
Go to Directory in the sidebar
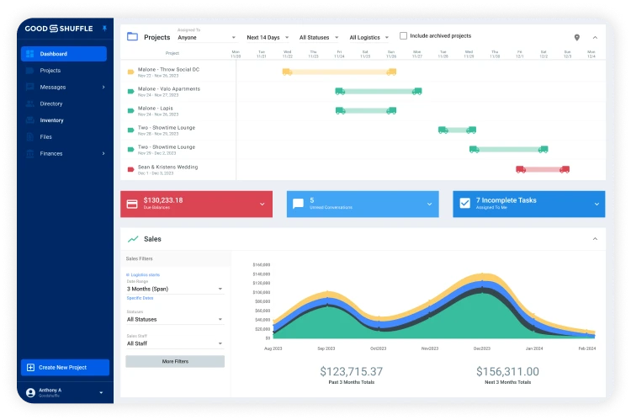pyautogui.click(x=51, y=104)
